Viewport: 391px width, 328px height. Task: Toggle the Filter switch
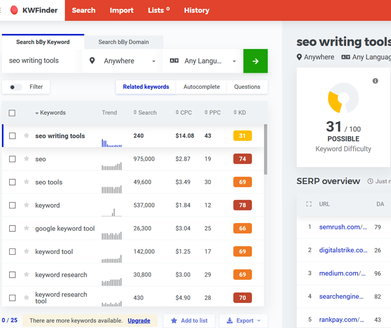[16, 87]
